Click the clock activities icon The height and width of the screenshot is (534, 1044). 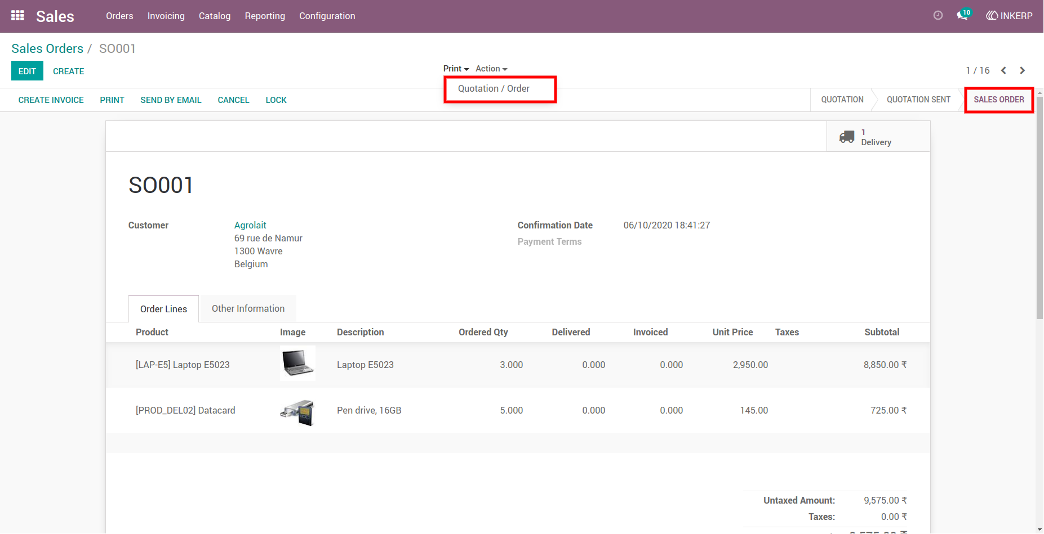[938, 16]
